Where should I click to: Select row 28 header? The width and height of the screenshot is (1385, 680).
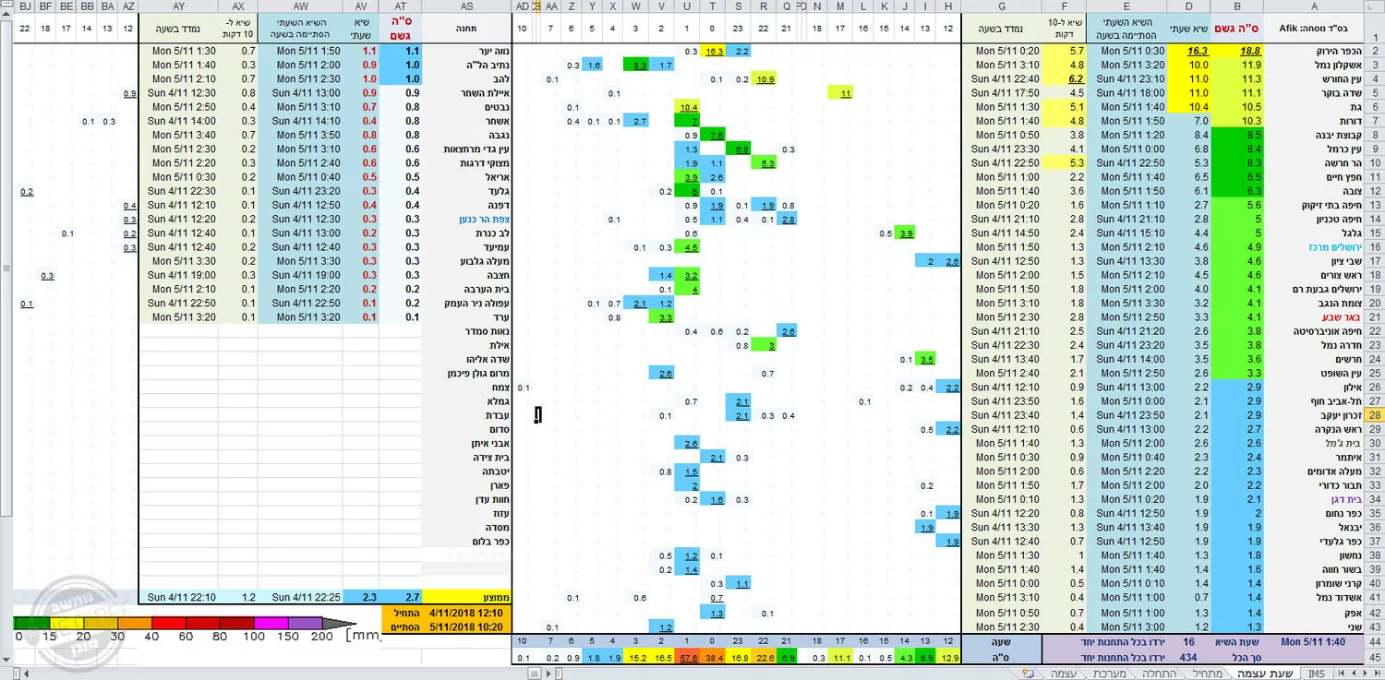tap(1375, 415)
